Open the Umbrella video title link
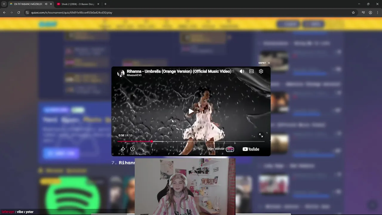Screen dimensions: 382x215 (179, 71)
